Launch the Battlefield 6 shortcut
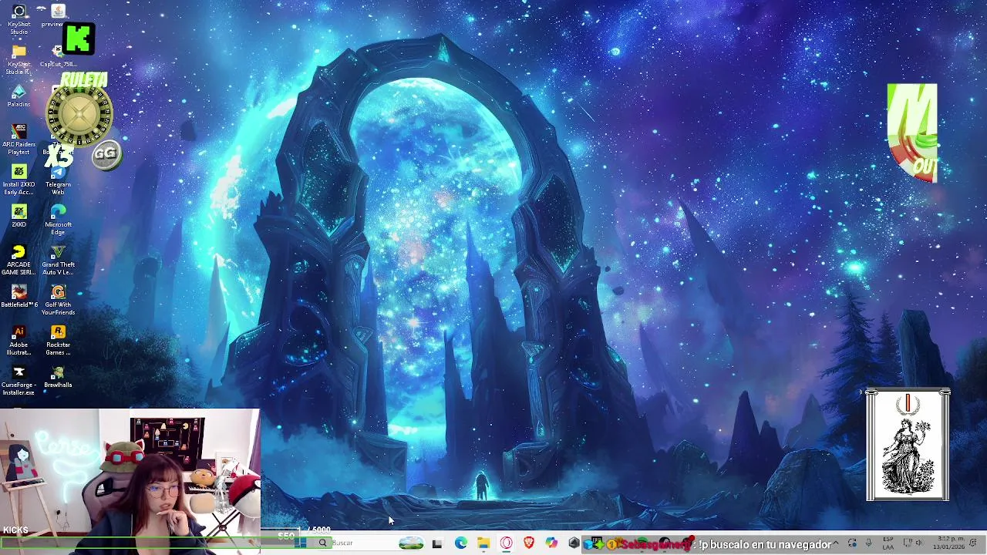The image size is (987, 555). 19,296
